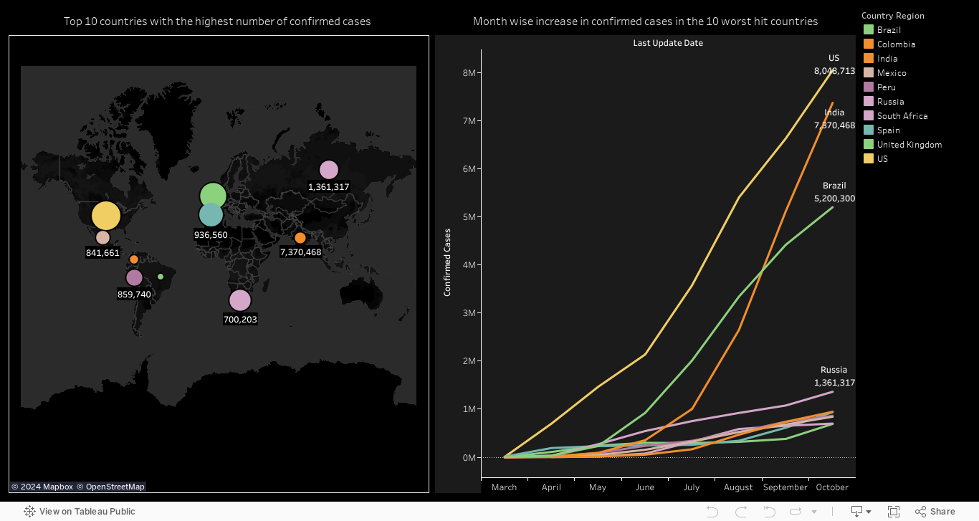This screenshot has height=521, width=979.
Task: Click the OpenStreetMap attribution link
Action: click(x=111, y=487)
